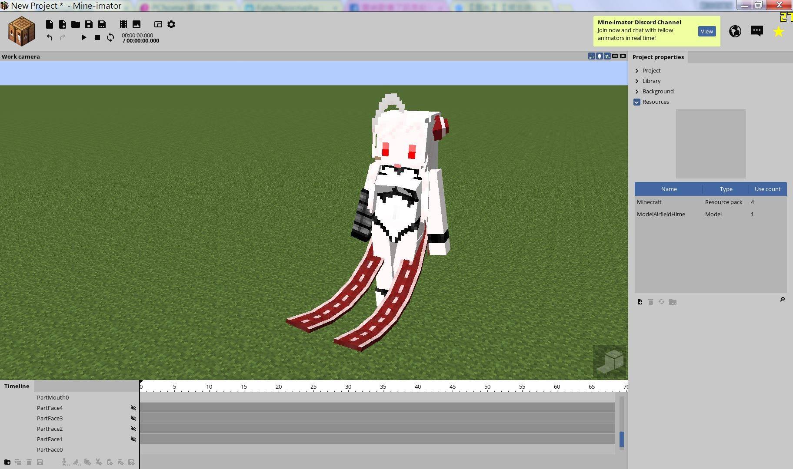This screenshot has height=469, width=793.
Task: Open the resource folder location icon
Action: coord(673,302)
